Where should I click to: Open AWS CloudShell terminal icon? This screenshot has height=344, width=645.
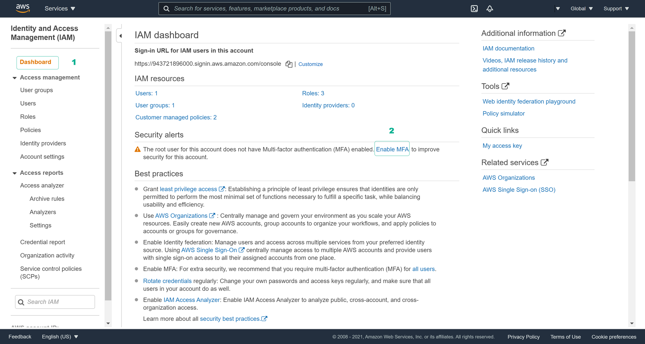point(474,9)
